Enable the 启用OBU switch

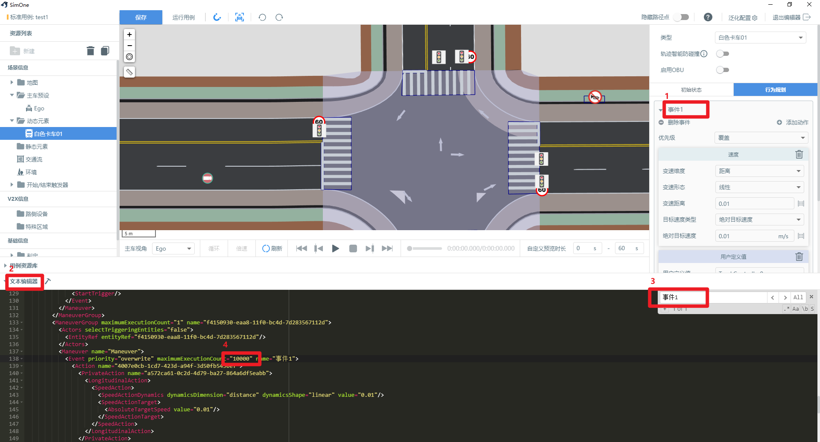click(x=723, y=70)
